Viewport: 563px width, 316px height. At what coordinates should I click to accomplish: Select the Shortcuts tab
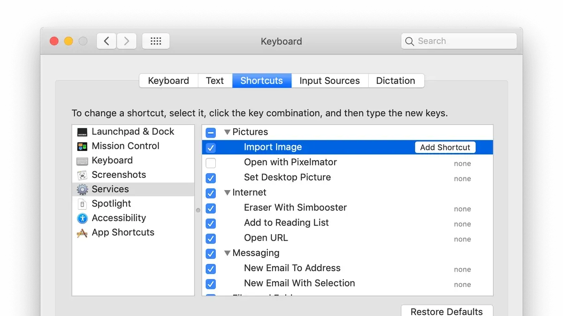pyautogui.click(x=262, y=81)
